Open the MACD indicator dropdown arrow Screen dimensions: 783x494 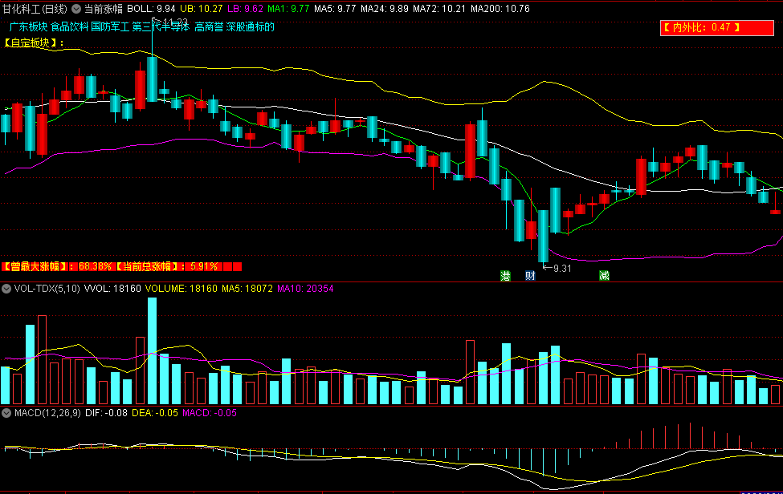tap(6, 413)
